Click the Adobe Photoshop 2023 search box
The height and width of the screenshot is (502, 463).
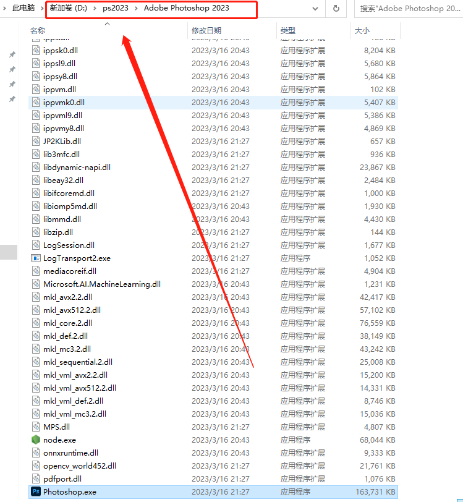tap(409, 9)
